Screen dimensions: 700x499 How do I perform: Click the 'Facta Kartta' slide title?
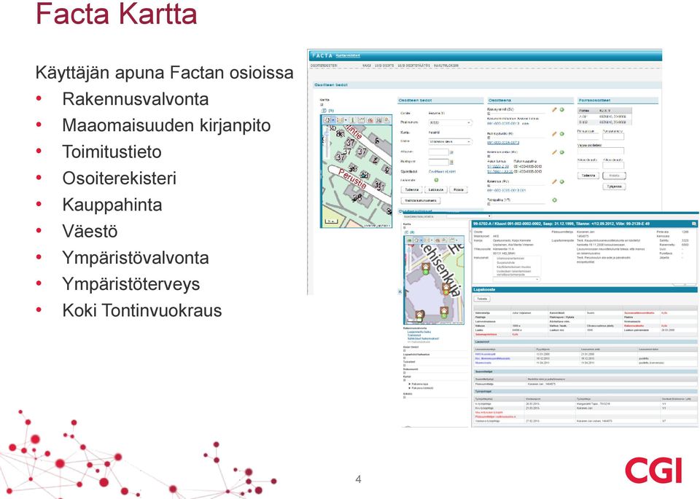point(116,13)
